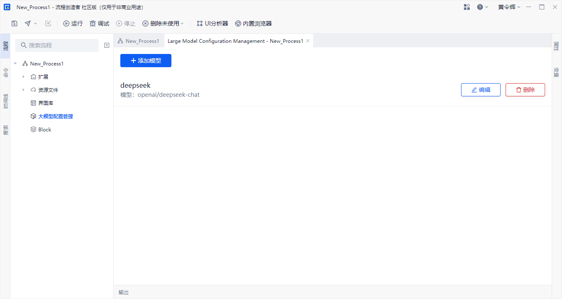Open the 命令 side panel tab
The image size is (562, 299).
(5, 72)
